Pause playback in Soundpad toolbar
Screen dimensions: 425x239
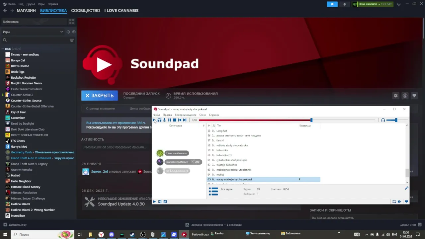point(169,120)
